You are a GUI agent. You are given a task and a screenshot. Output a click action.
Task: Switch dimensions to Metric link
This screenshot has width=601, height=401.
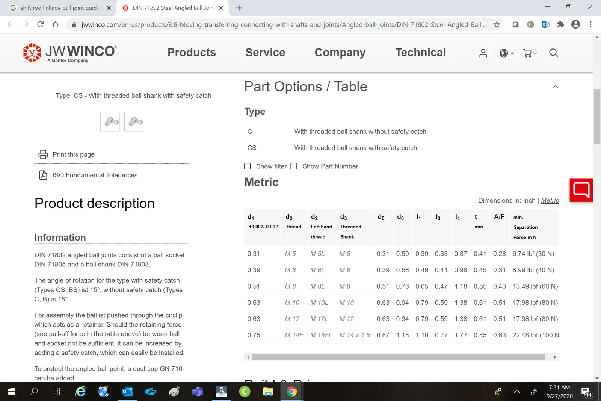550,201
